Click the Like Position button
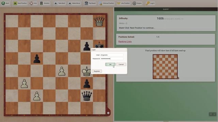Screen dimensions: 218x122 click(123, 3)
